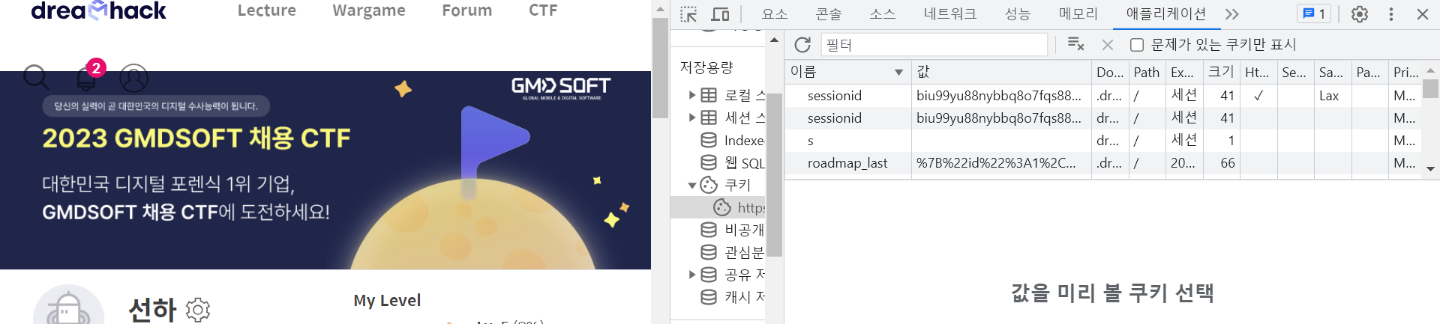This screenshot has height=324, width=1440.
Task: Open DevTools settings gear
Action: tap(1360, 14)
